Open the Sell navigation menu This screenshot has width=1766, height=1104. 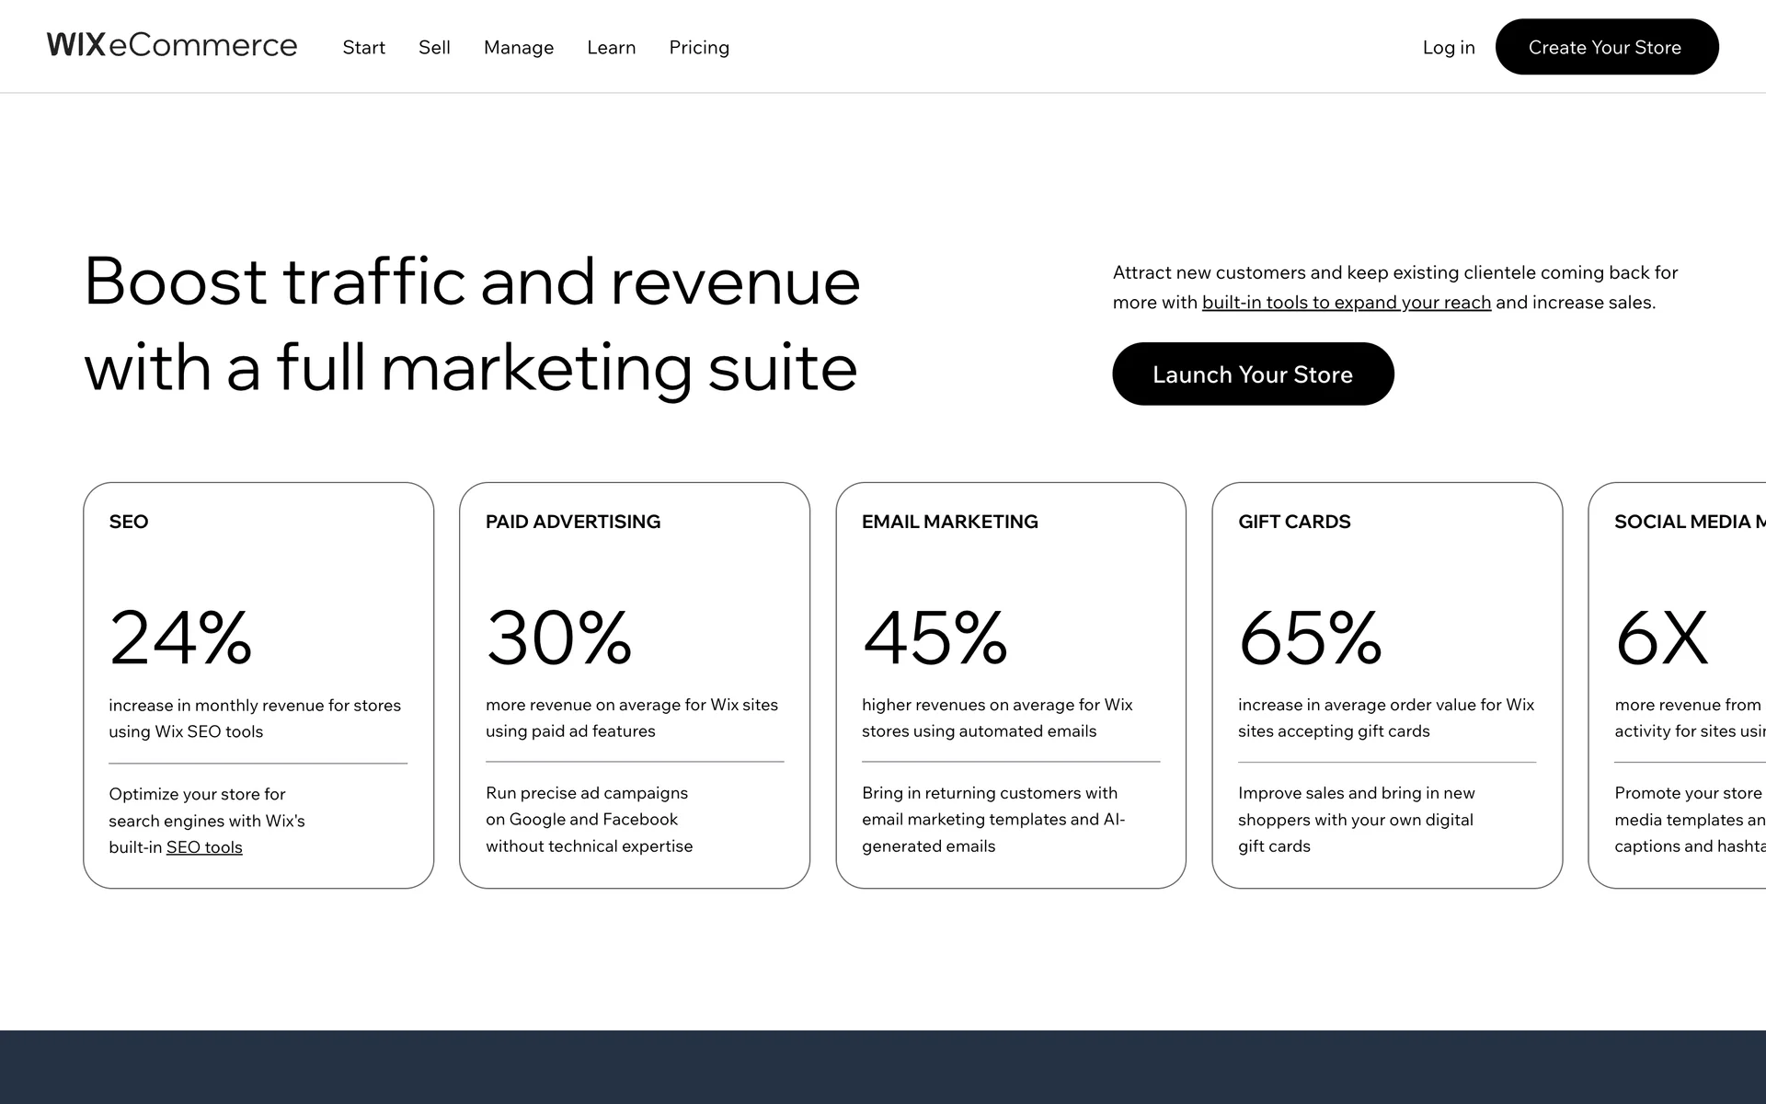434,48
